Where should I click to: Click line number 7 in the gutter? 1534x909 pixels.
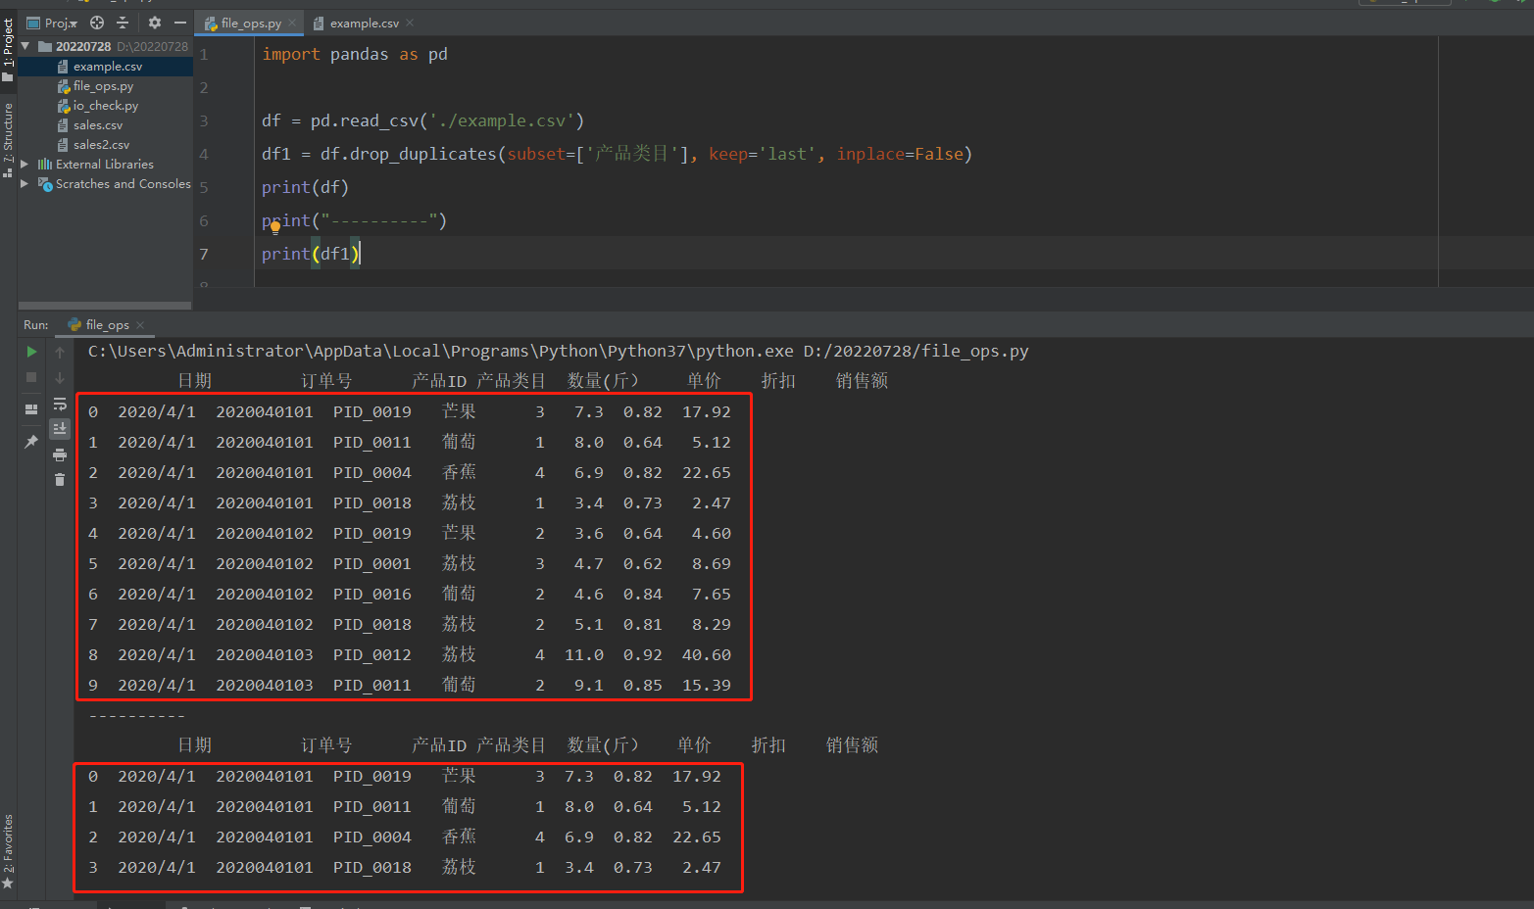(204, 254)
